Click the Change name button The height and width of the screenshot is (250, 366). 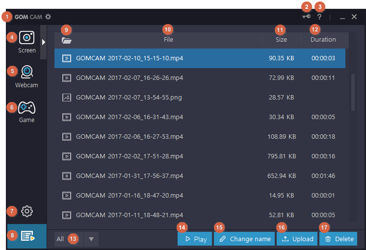point(244,239)
